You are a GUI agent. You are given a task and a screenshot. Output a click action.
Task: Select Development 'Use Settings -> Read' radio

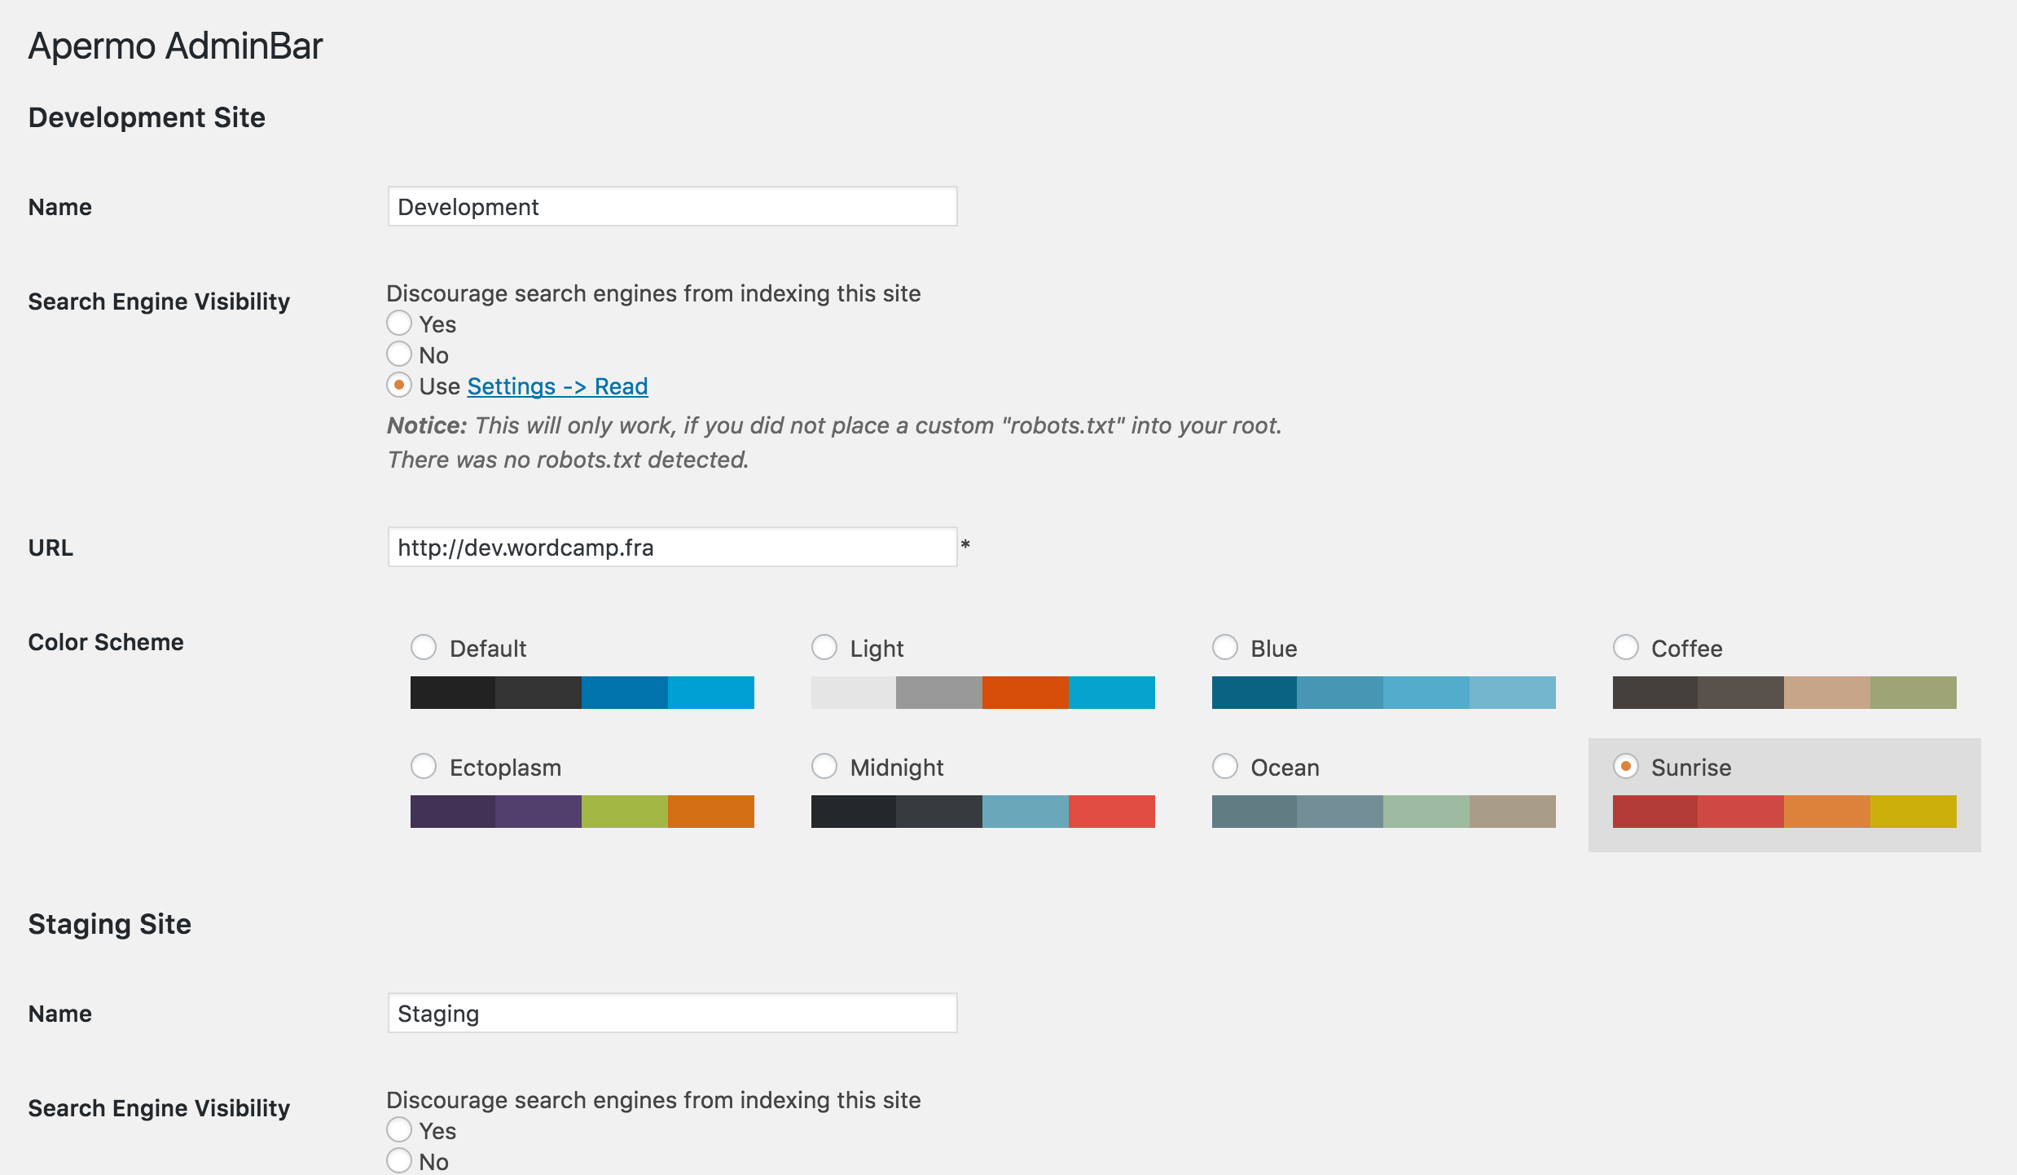point(399,385)
